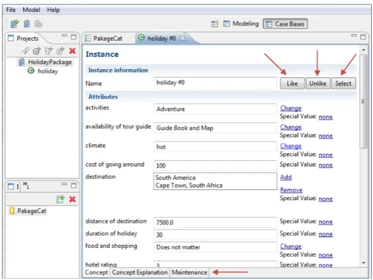Open the Model menu
Screen dimensions: 373x280
(x=31, y=10)
